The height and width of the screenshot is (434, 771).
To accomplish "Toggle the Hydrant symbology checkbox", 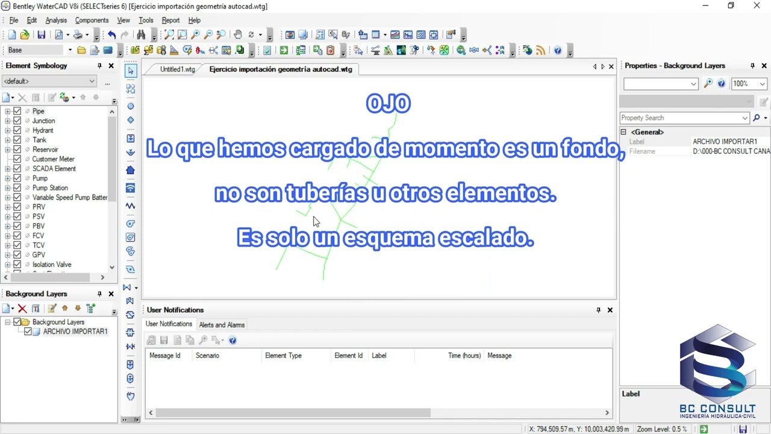I will (17, 130).
